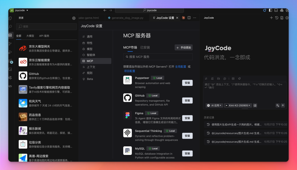Open 京东大模型网关 resource item
This screenshot has width=297, height=170.
point(46,48)
